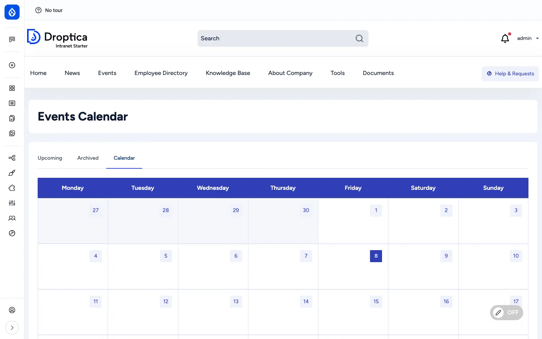Go to Home in the main menu
This screenshot has height=339, width=542.
point(38,73)
